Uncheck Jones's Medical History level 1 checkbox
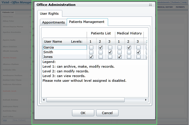The width and height of the screenshot is (189, 125). [120, 57]
